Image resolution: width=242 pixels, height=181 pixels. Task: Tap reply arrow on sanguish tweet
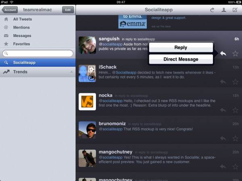pyautogui.click(x=223, y=53)
